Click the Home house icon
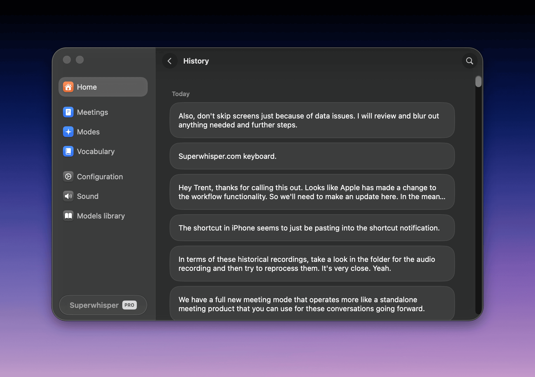Screen dimensions: 535x377 pyautogui.click(x=68, y=87)
